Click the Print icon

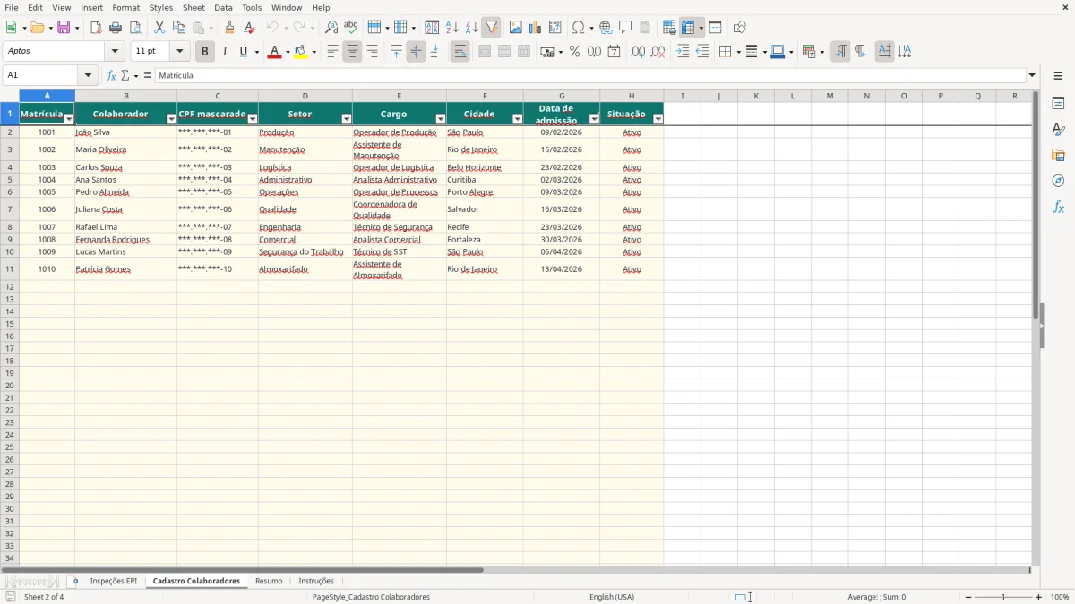click(116, 28)
